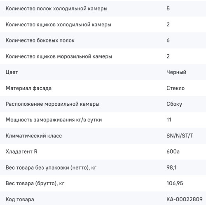Screen dimensions: 206x205
Task: Click the 'Цвет' row label
Action: 12,72
